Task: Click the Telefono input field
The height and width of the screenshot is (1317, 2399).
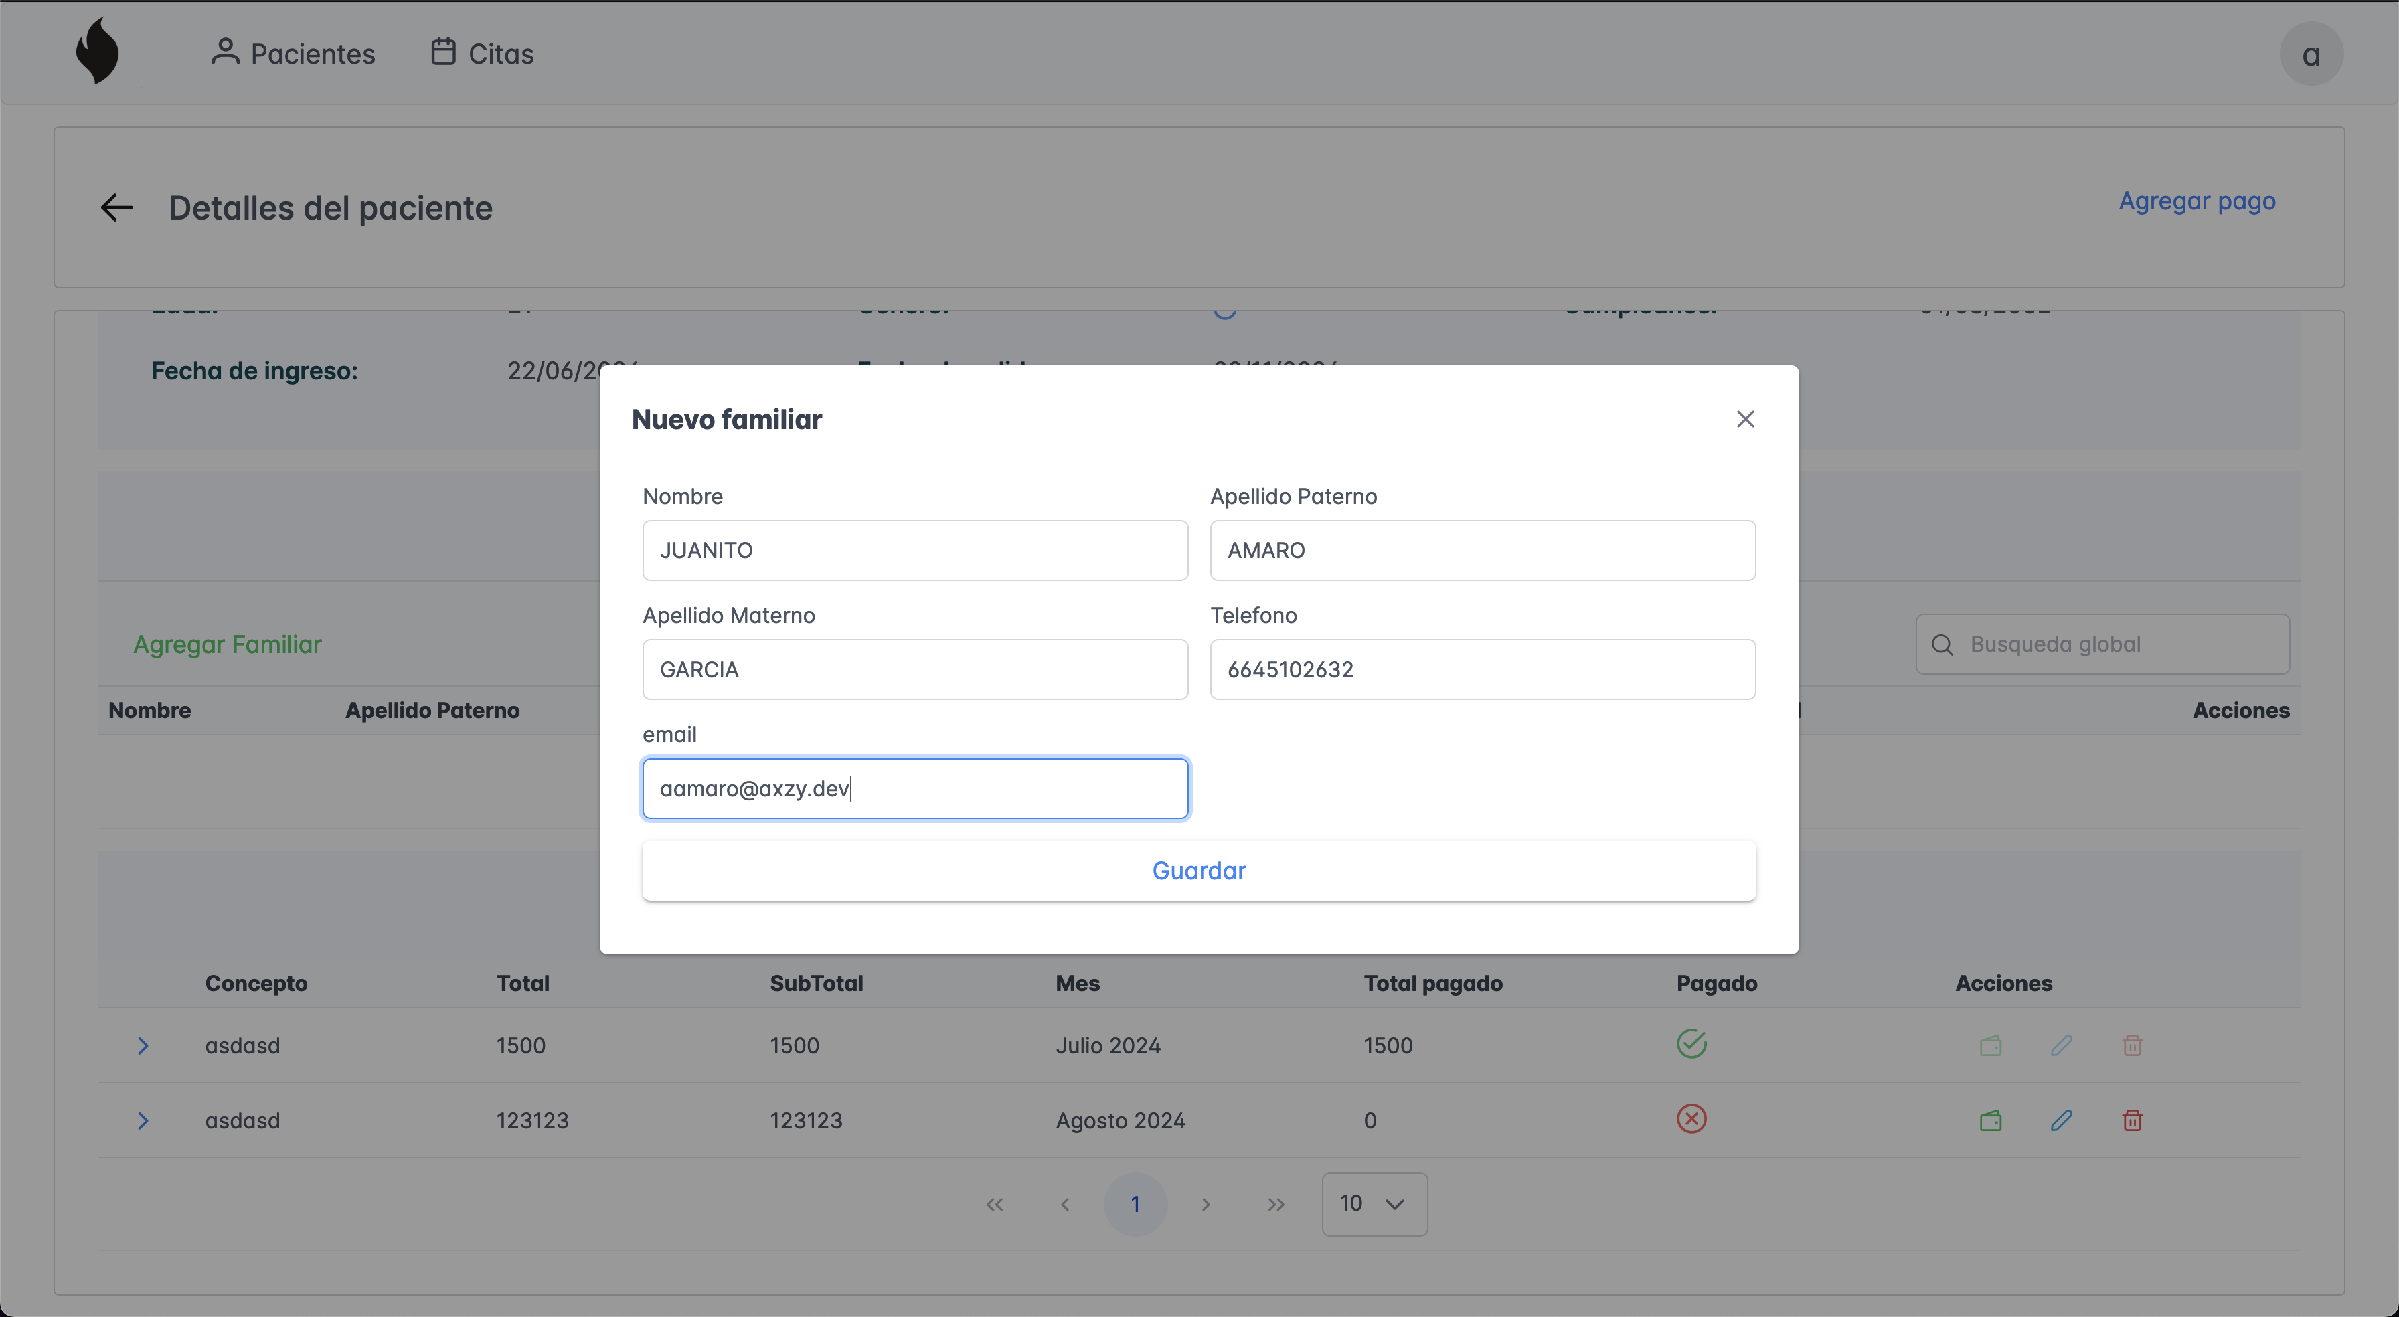Action: [x=1482, y=670]
